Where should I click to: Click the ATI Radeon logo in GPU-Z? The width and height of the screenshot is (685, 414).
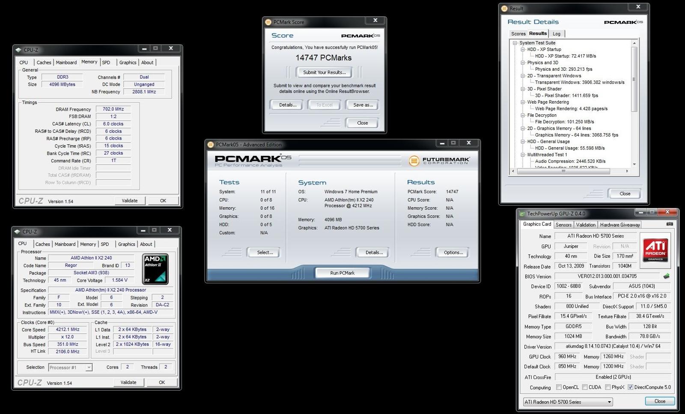(x=655, y=250)
